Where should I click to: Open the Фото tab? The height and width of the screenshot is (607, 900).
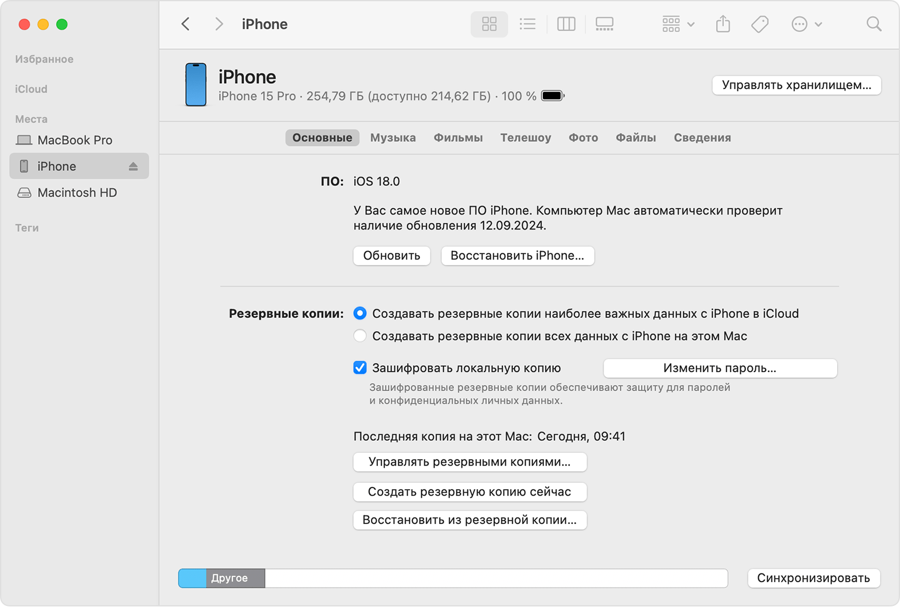[x=583, y=138]
